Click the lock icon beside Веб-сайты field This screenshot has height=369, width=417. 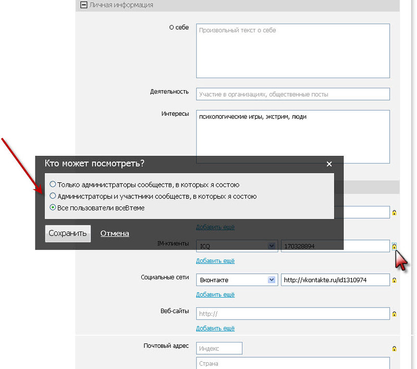pos(395,314)
